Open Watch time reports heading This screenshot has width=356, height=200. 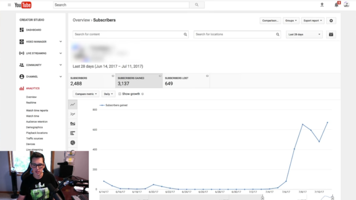tap(37, 111)
